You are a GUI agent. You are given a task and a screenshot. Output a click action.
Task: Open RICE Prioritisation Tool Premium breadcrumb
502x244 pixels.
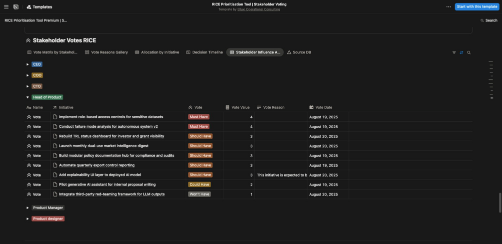(x=36, y=20)
